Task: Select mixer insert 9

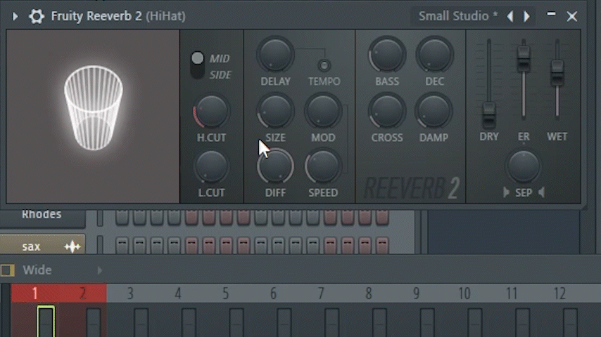Action: click(x=416, y=293)
